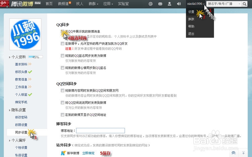Open 绑定手机 settings link
This screenshot has width=252, height=157.
point(21,102)
